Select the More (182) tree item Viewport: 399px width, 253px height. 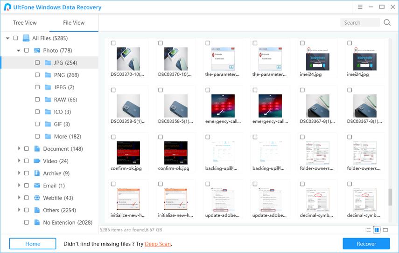pyautogui.click(x=67, y=136)
